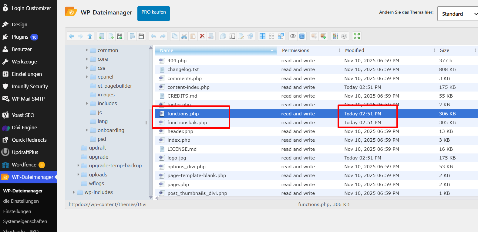The width and height of the screenshot is (478, 232).
Task: Open the selected file via toolbar
Action: pos(132,36)
